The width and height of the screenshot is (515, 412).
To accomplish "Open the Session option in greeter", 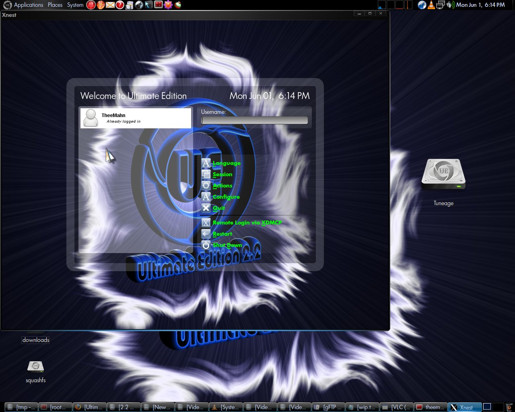I will 222,174.
